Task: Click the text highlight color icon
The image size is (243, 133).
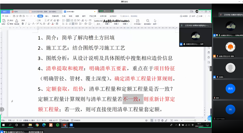Action: [48, 23]
